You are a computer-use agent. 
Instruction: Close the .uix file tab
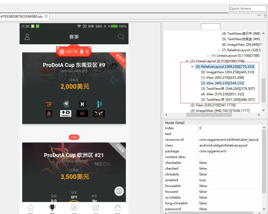[46, 16]
